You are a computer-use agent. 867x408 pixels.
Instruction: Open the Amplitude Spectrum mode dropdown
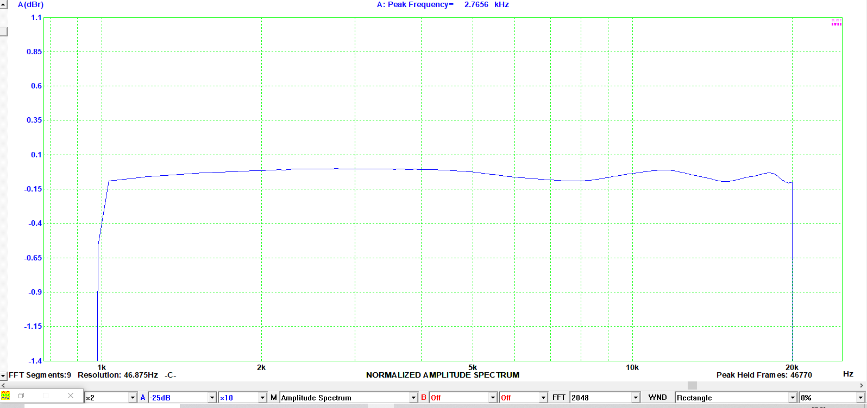[413, 398]
